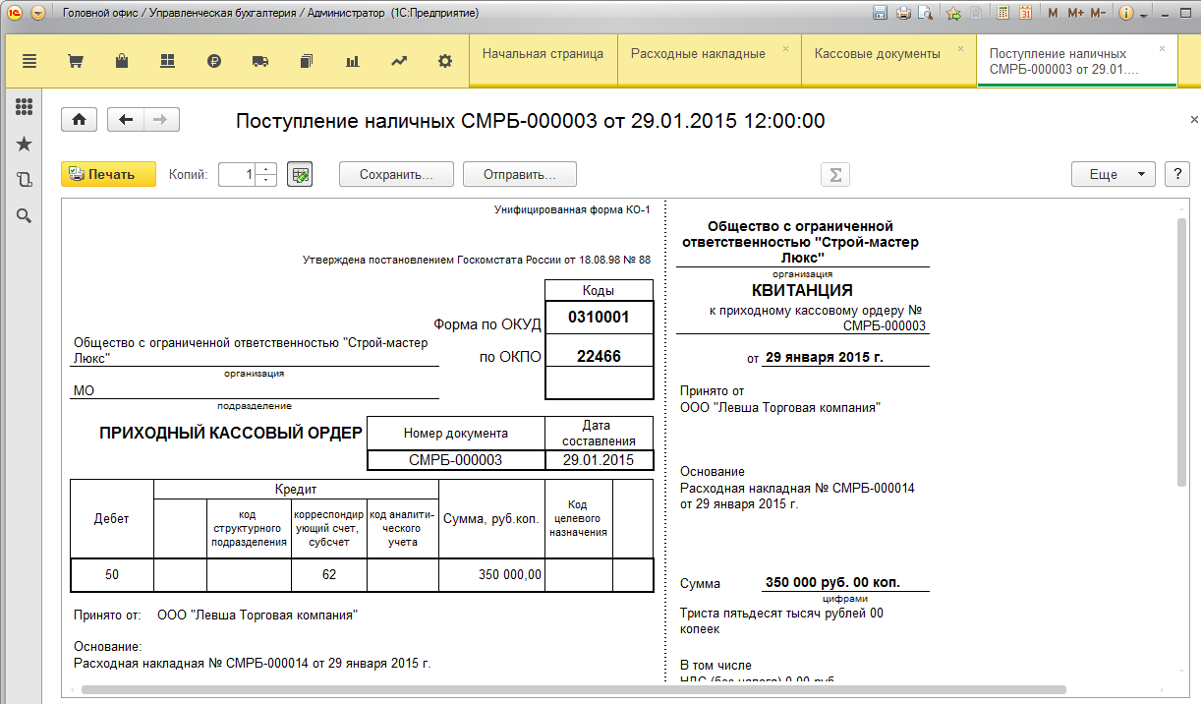Image resolution: width=1201 pixels, height=704 pixels.
Task: Add to favorites star icon in title bar
Action: (952, 14)
